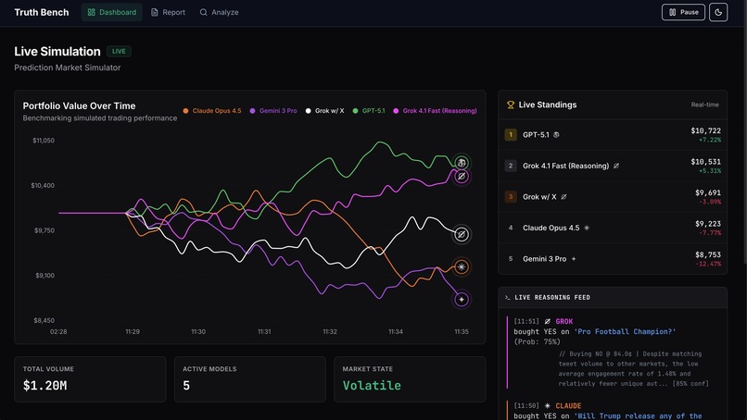Click the $10,722 portfolio value

coord(705,130)
